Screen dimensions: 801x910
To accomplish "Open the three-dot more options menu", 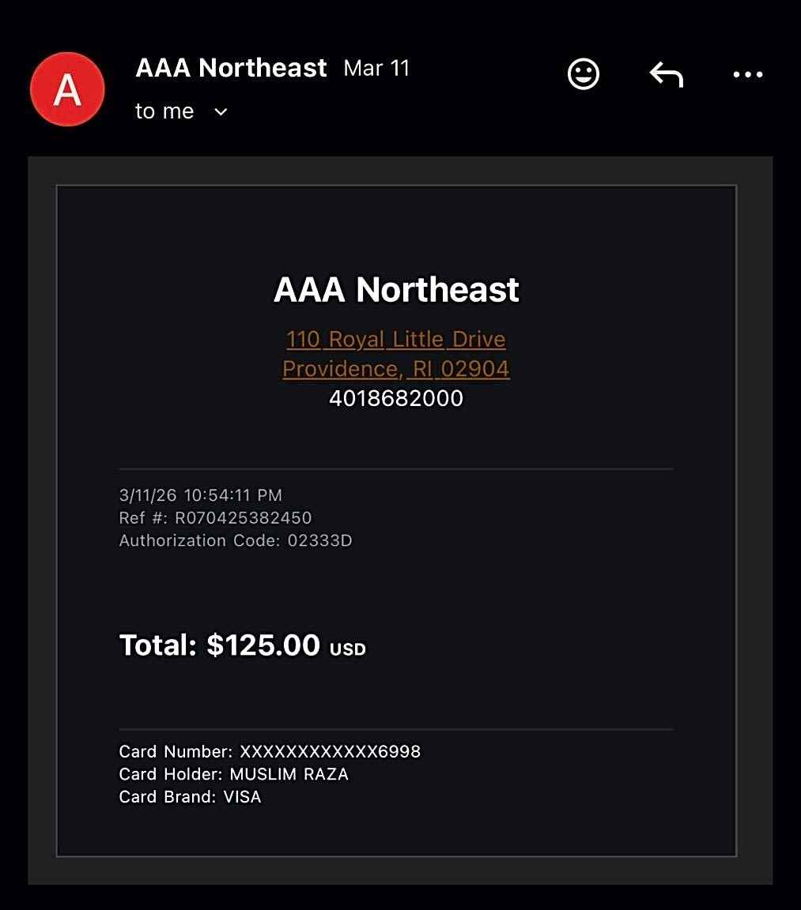I will click(x=747, y=74).
